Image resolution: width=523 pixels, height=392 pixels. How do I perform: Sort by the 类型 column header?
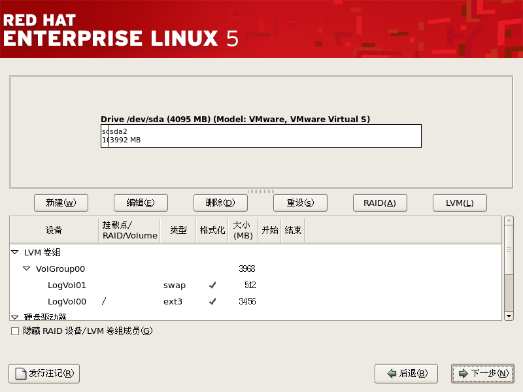point(178,230)
